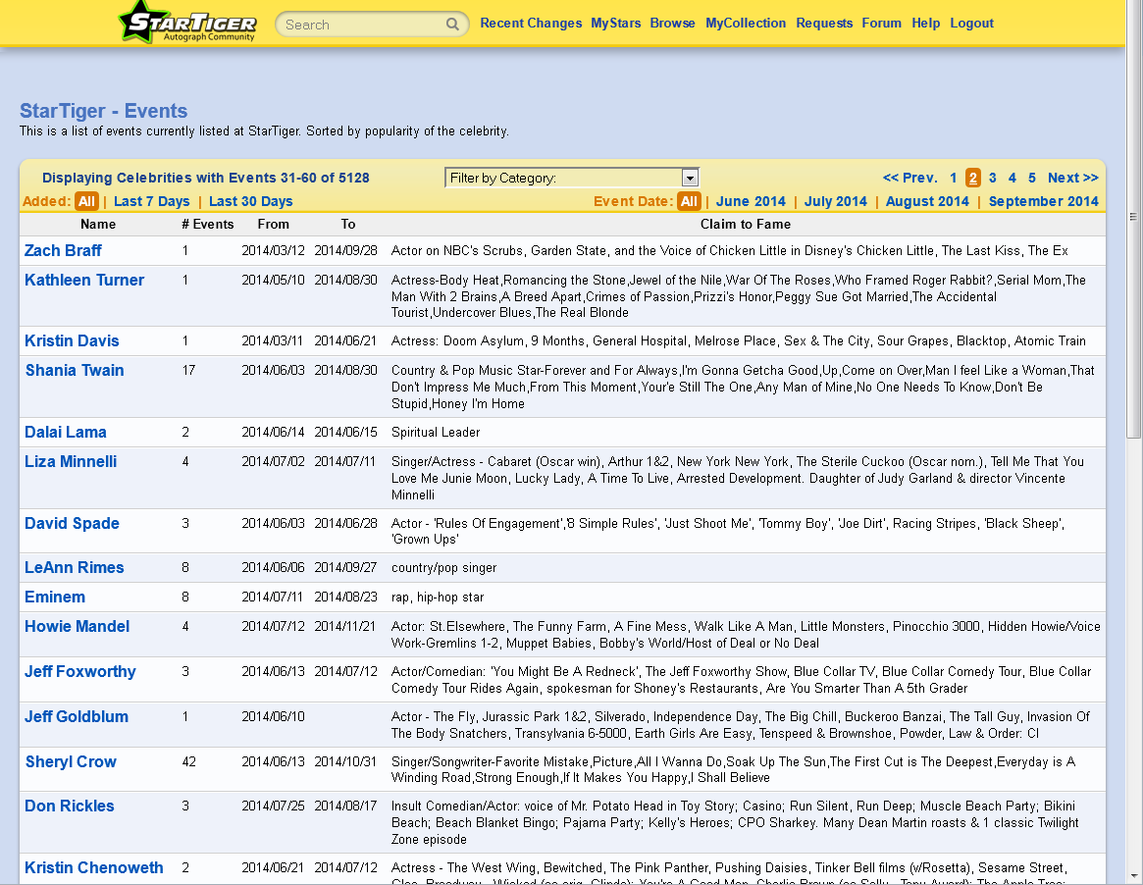Viewport: 1143px width, 885px height.
Task: Open Zach Braff's profile
Action: click(x=63, y=250)
